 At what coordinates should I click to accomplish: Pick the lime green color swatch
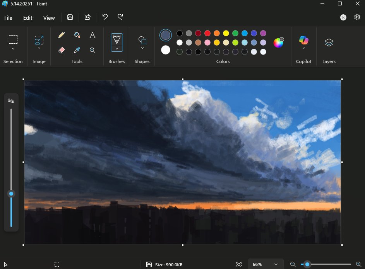(235, 43)
